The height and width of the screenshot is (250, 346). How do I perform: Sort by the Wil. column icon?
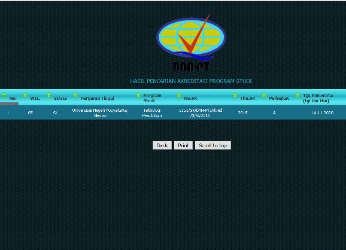tap(25, 95)
